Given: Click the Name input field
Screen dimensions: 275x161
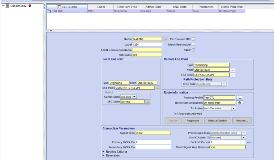Looking at the screenshot, I should pos(147,39).
